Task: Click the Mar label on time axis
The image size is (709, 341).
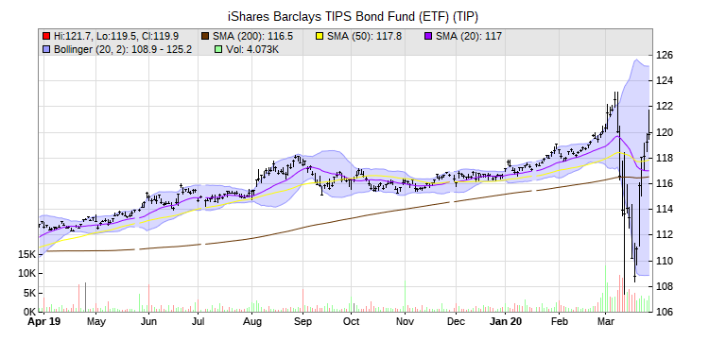Action: 605,322
